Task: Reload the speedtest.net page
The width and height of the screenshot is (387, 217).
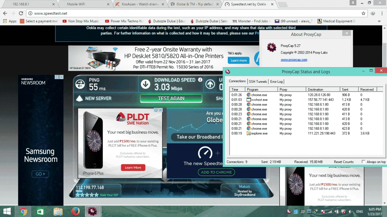Action: [x=21, y=14]
